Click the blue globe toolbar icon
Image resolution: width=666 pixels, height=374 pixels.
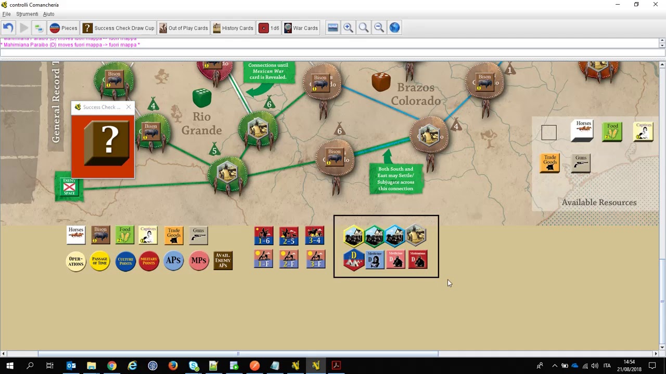pos(395,28)
